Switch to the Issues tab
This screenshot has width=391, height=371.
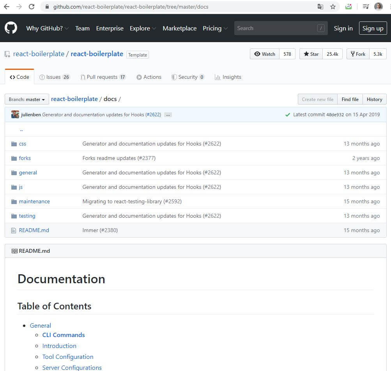tap(54, 77)
